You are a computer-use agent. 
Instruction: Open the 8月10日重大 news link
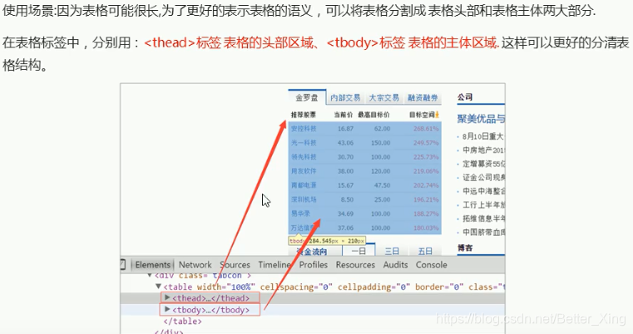[x=483, y=136]
